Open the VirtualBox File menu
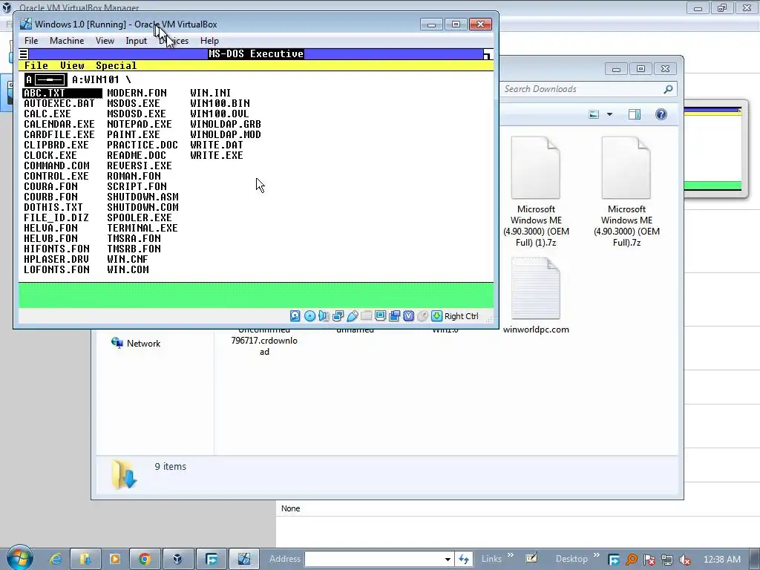 pyautogui.click(x=31, y=41)
